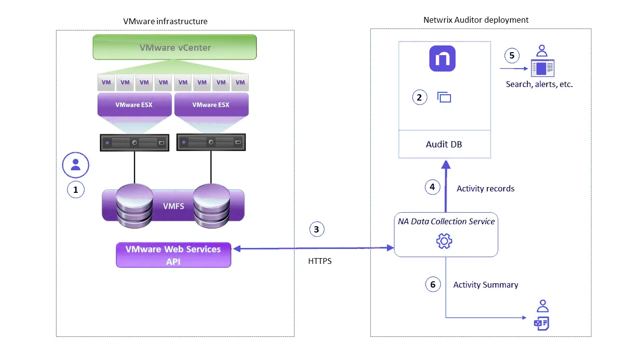Select the left server rack hardware icon
The image size is (618, 348).
(134, 143)
